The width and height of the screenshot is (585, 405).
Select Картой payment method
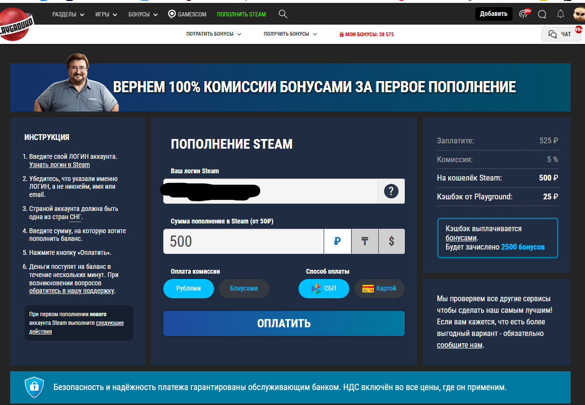click(379, 289)
